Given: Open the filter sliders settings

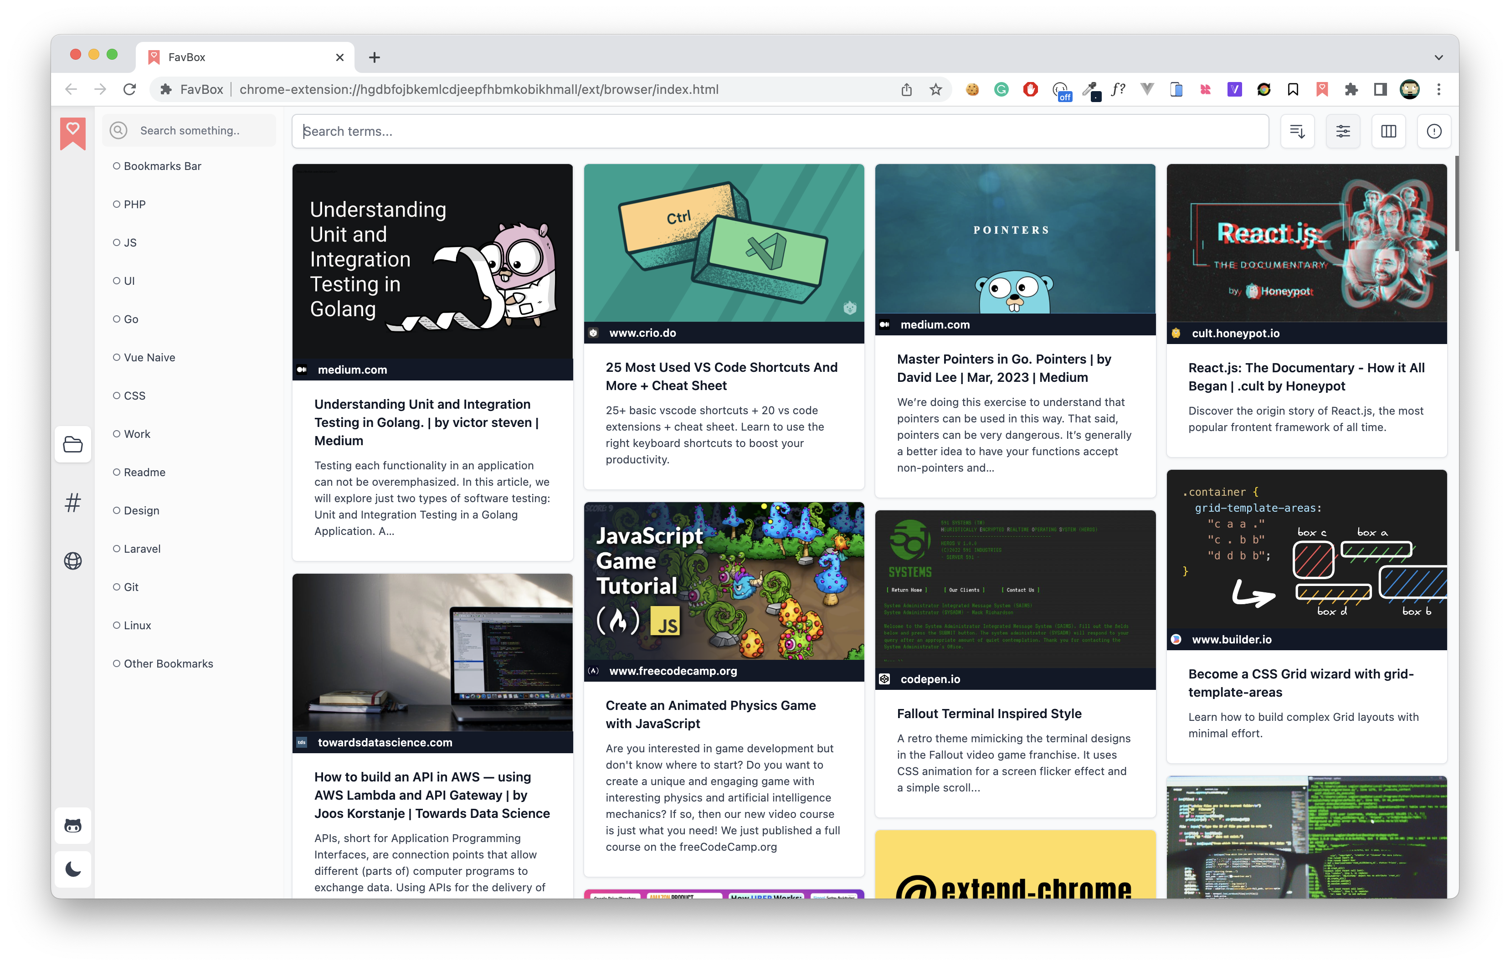Looking at the screenshot, I should [x=1343, y=131].
